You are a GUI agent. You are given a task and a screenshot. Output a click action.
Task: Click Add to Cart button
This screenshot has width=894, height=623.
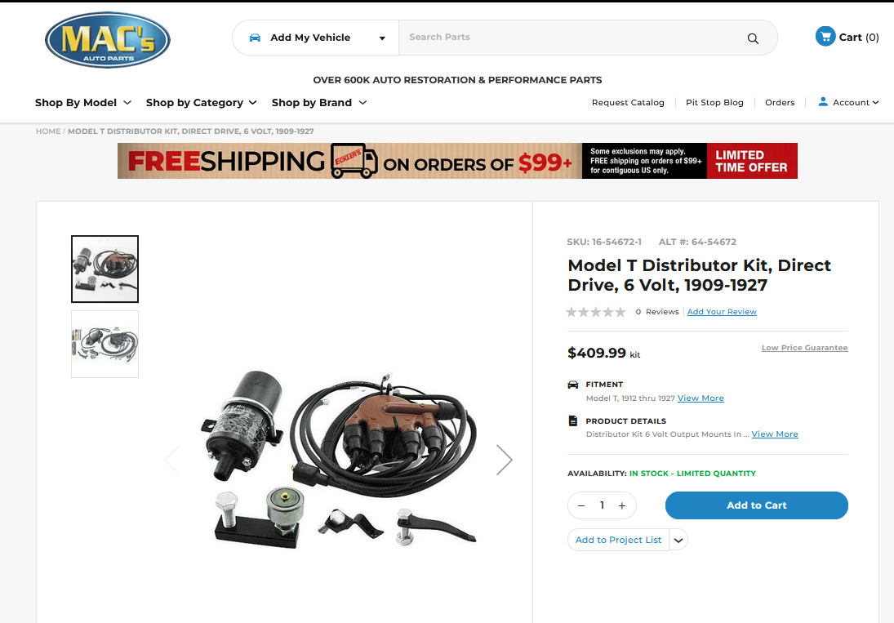(756, 505)
